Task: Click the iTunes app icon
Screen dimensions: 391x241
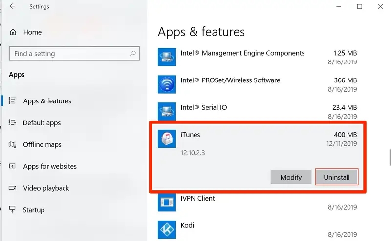Action: click(x=167, y=139)
